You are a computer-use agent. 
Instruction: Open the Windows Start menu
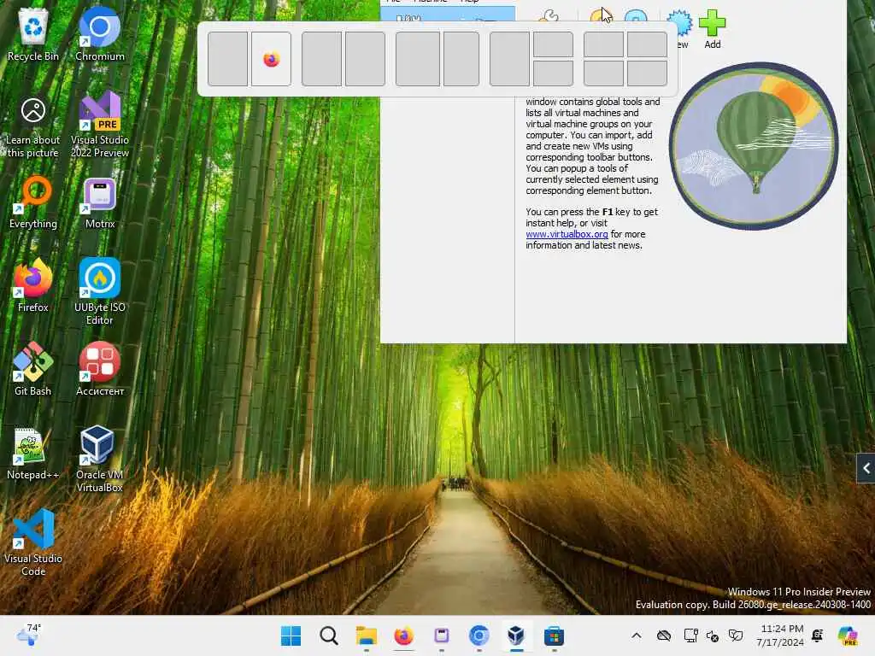click(291, 635)
